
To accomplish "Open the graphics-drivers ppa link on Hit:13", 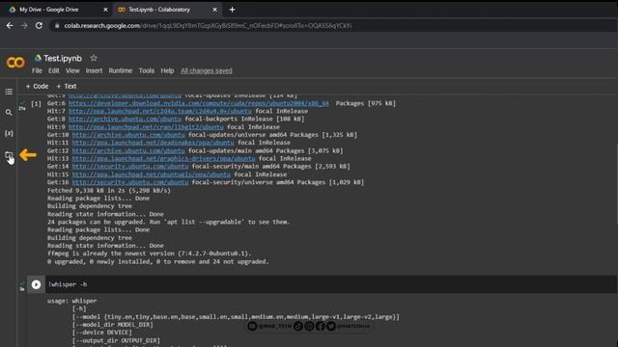I will [163, 158].
